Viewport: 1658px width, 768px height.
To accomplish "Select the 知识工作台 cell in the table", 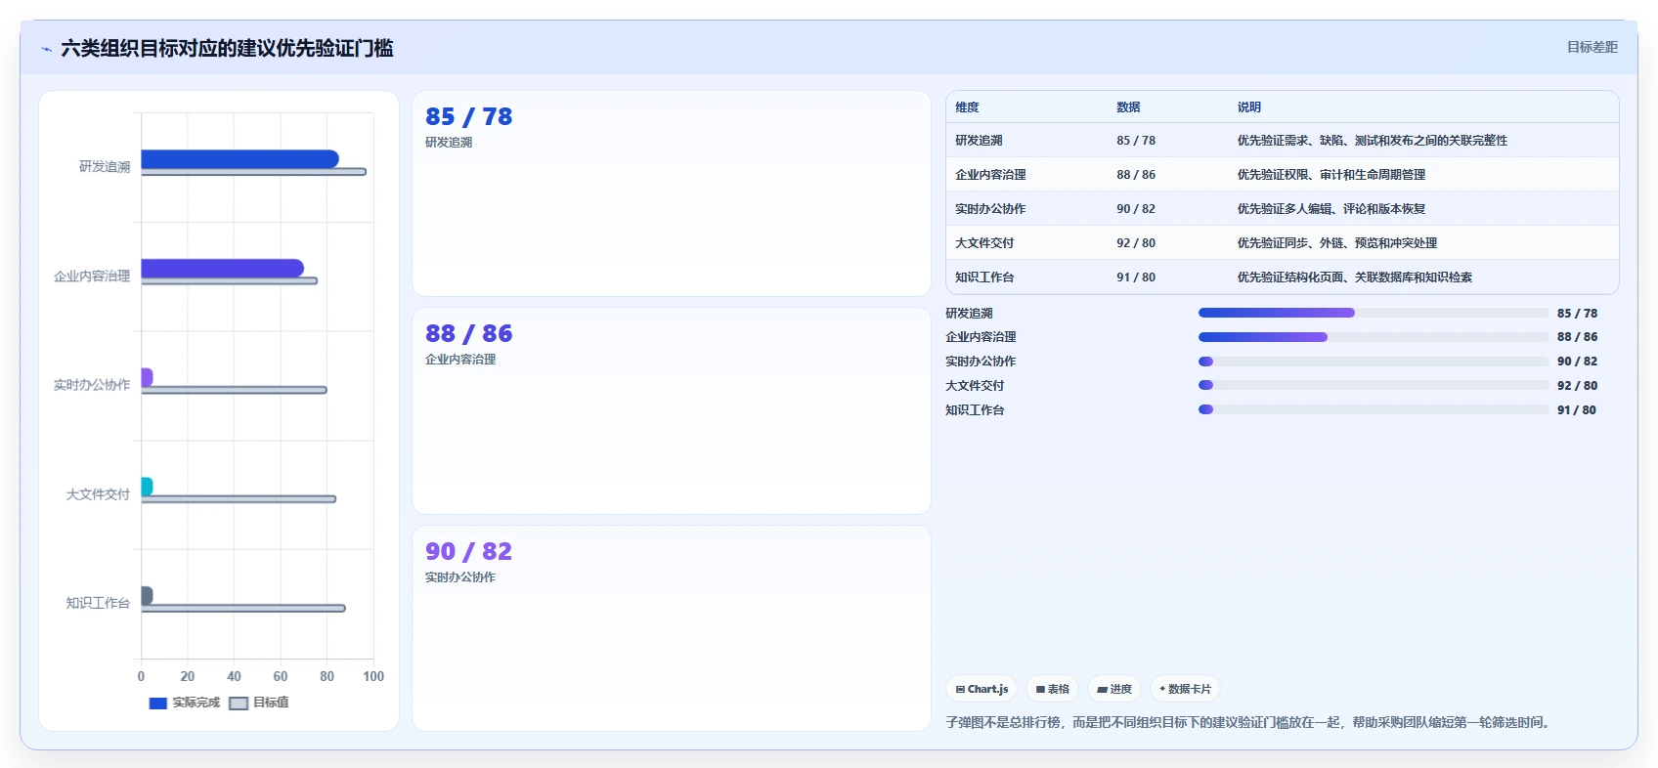I will click(x=984, y=277).
